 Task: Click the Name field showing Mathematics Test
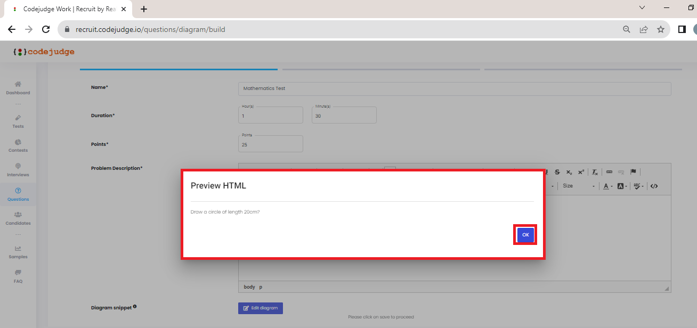454,88
